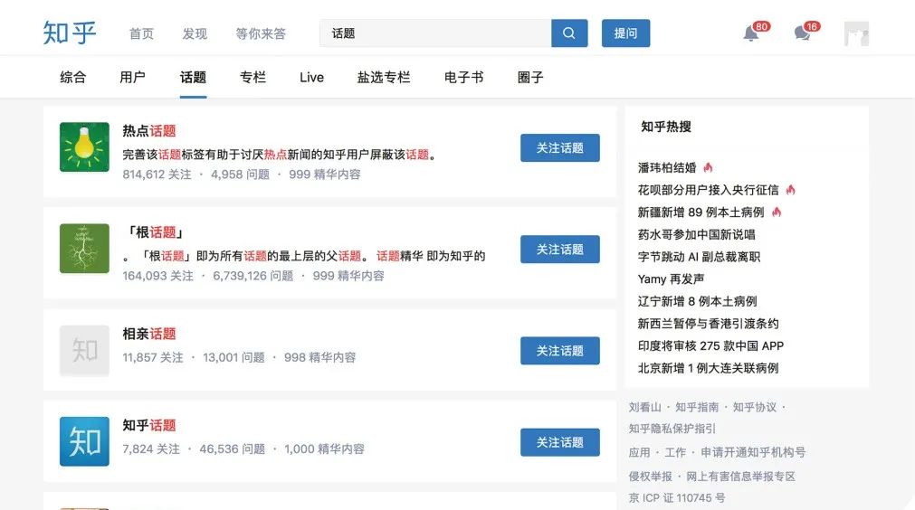Open hot search 花呗部分用户接入央行征信
The image size is (915, 510).
tap(709, 190)
